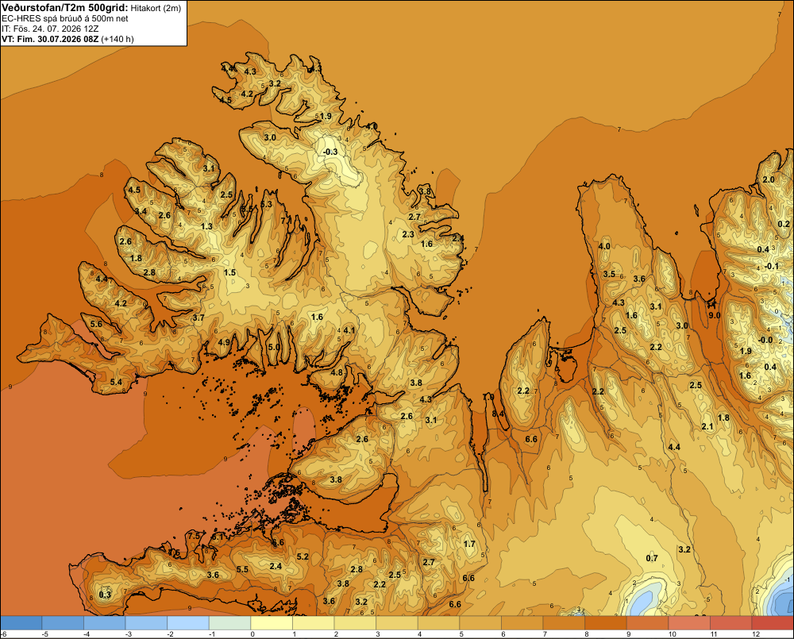Click legend swatch between 8 and 9

pos(606,622)
